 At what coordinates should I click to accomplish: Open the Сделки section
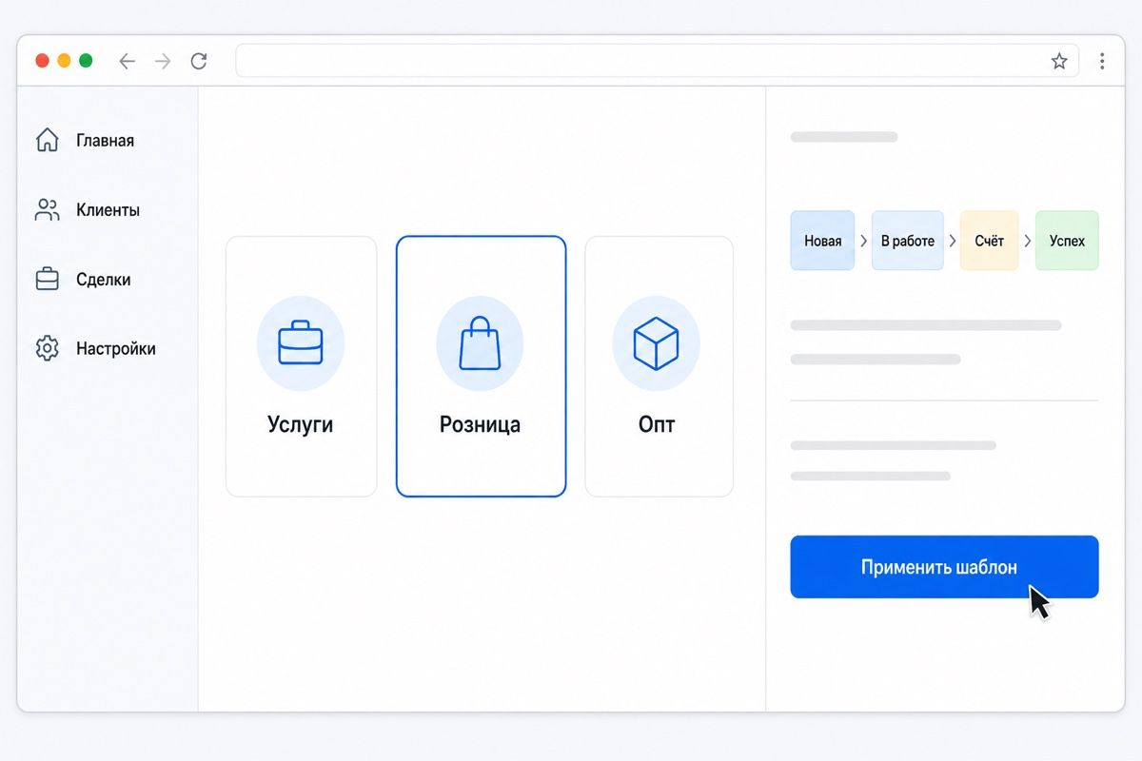point(103,280)
